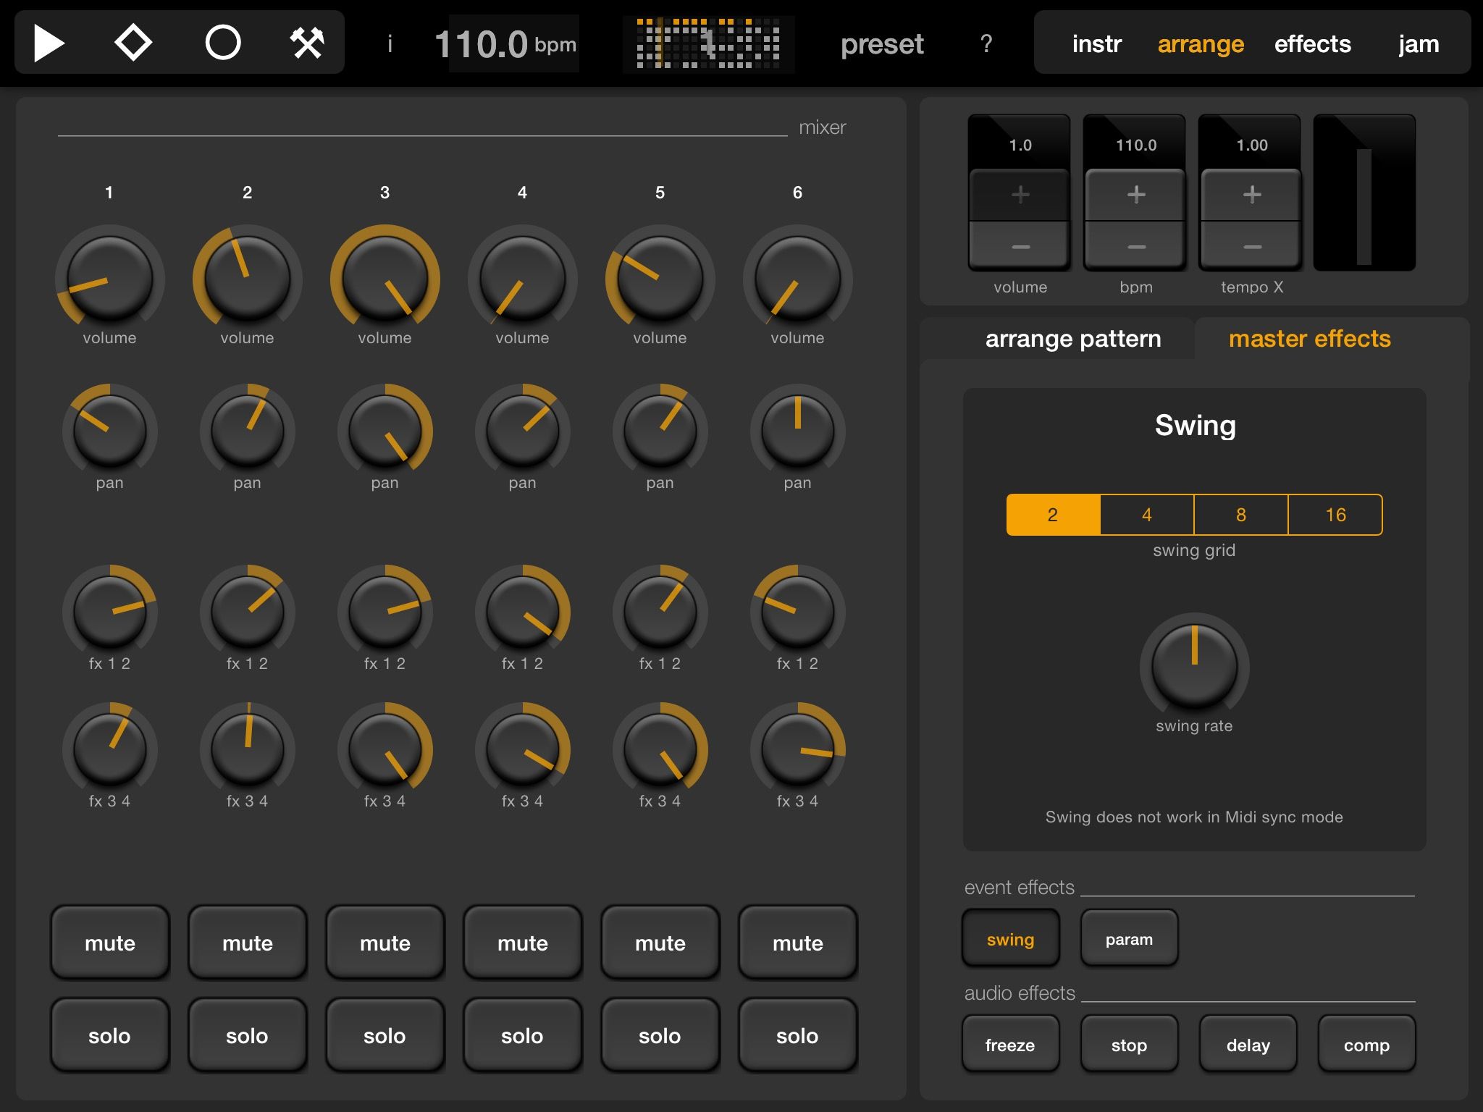Decrease master volume with minus button
Image resolution: width=1483 pixels, height=1112 pixels.
1020,245
